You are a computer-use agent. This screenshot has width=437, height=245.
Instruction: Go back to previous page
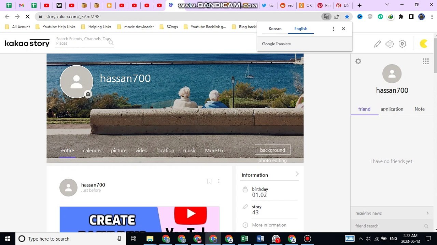[x=7, y=17]
